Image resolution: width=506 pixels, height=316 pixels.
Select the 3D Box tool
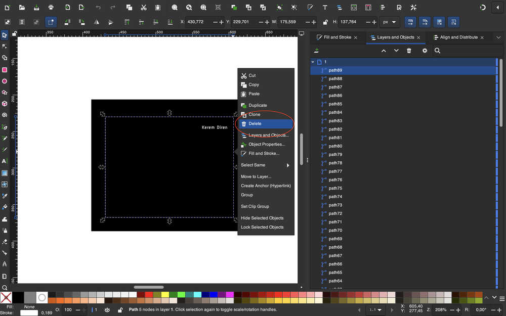coord(5,104)
